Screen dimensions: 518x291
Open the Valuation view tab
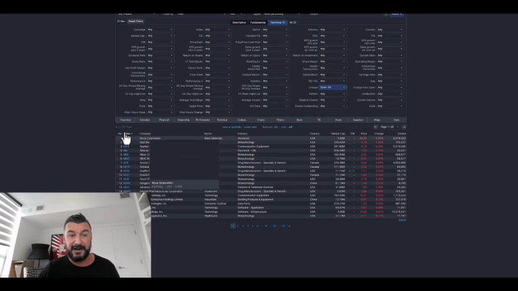[145, 120]
